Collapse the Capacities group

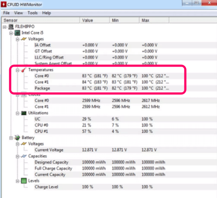click(18, 157)
